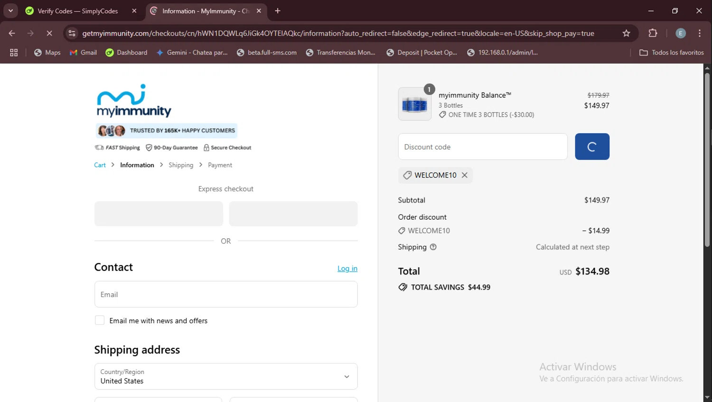Click the Secure Checkout badge
This screenshot has height=402, width=712.
point(227,148)
